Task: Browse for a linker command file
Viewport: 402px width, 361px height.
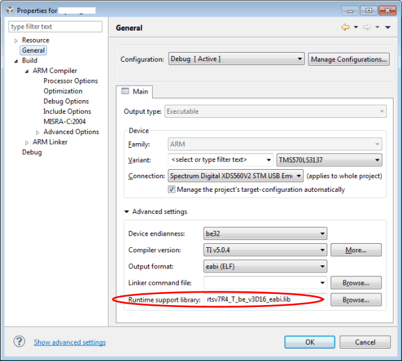Action: pyautogui.click(x=356, y=283)
